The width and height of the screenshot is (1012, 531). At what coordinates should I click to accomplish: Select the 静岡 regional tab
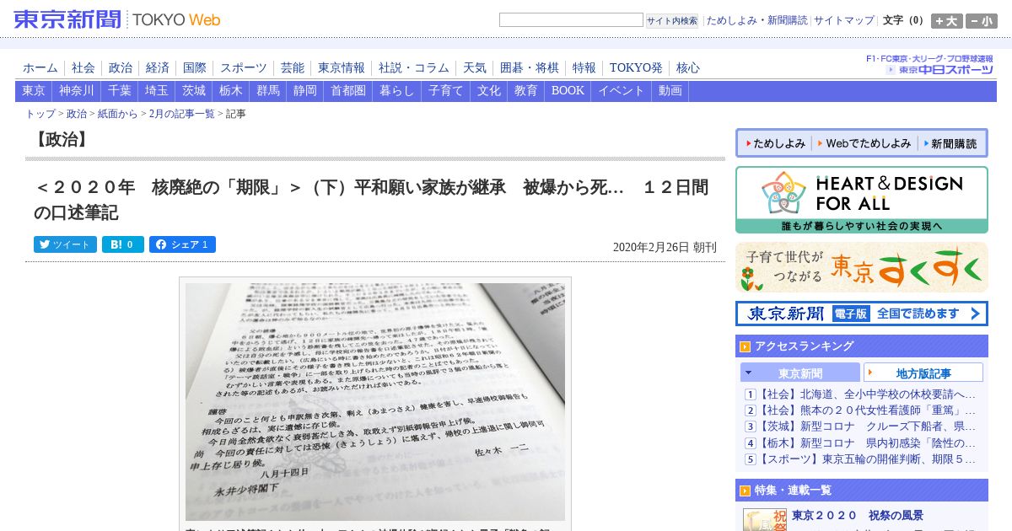[305, 91]
